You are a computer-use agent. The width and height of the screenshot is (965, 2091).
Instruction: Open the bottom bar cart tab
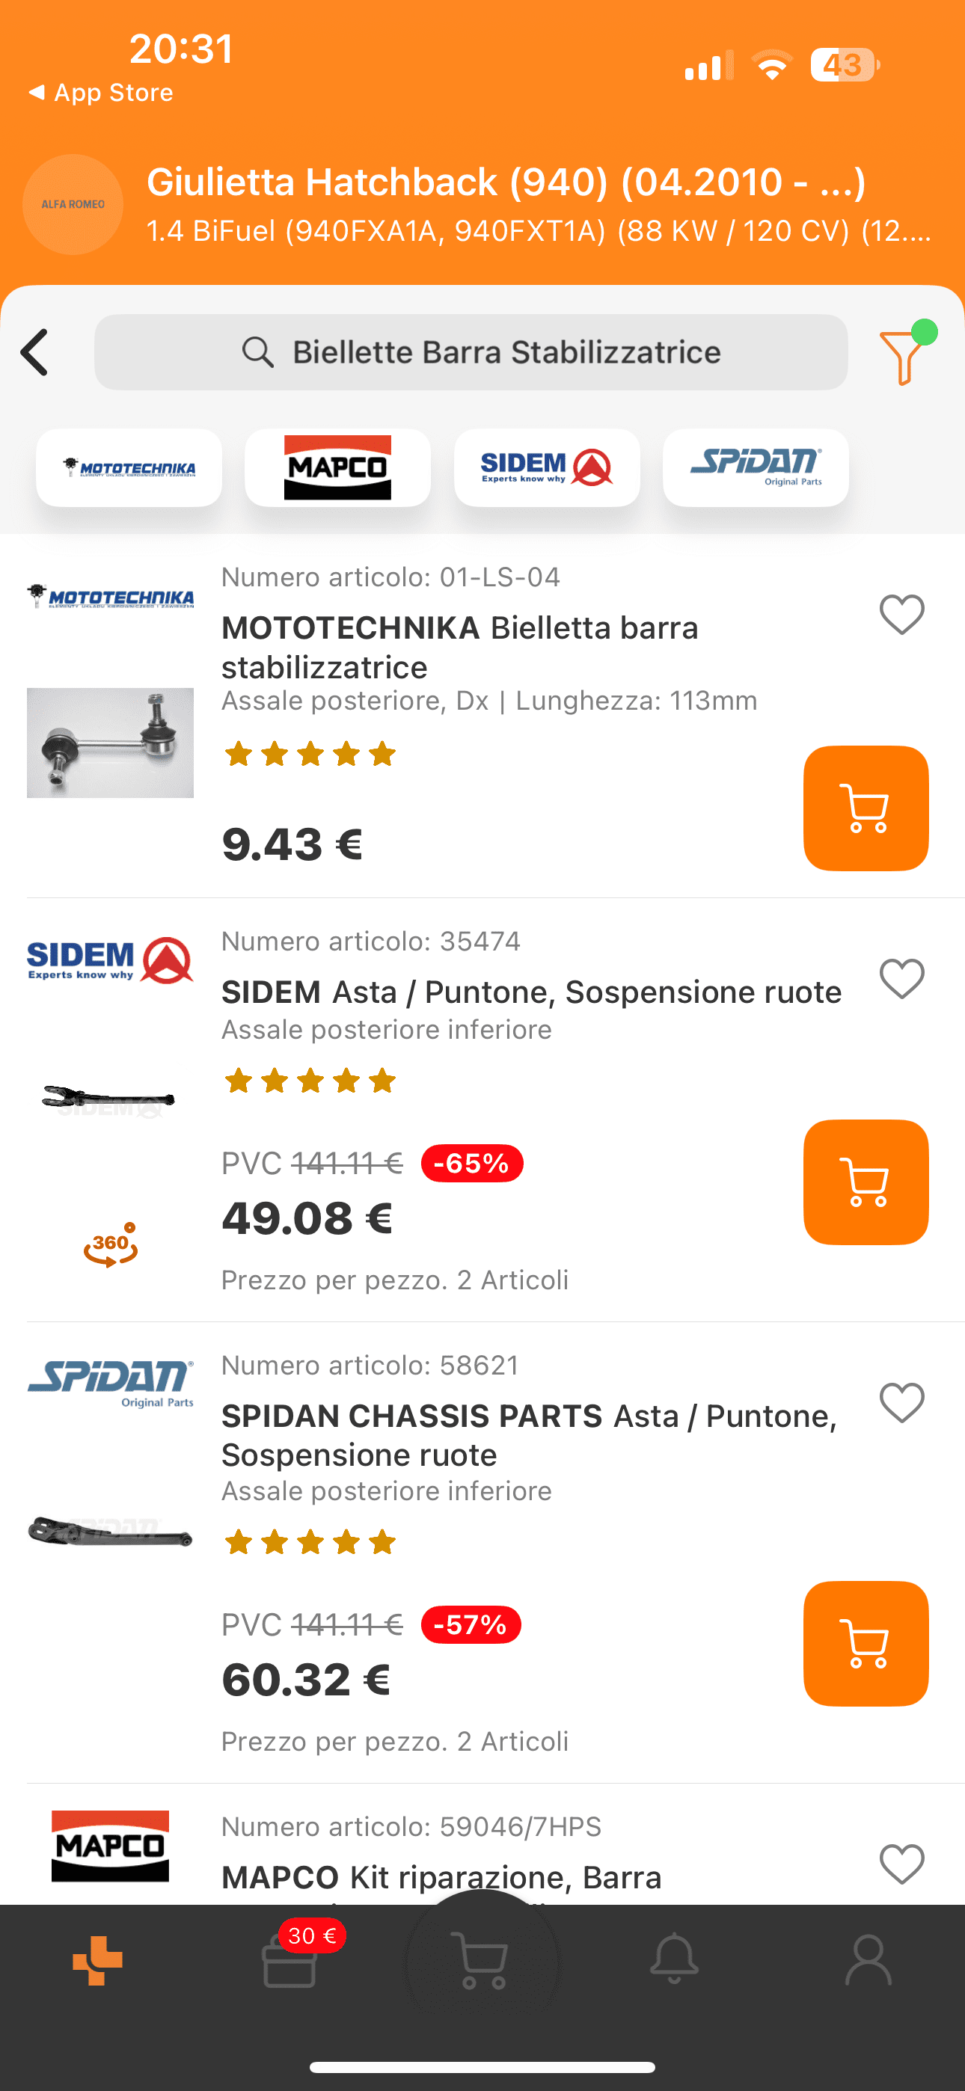[x=482, y=1959]
